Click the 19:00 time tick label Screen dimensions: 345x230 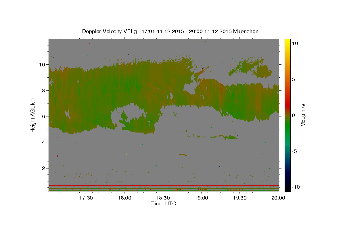pos(202,198)
